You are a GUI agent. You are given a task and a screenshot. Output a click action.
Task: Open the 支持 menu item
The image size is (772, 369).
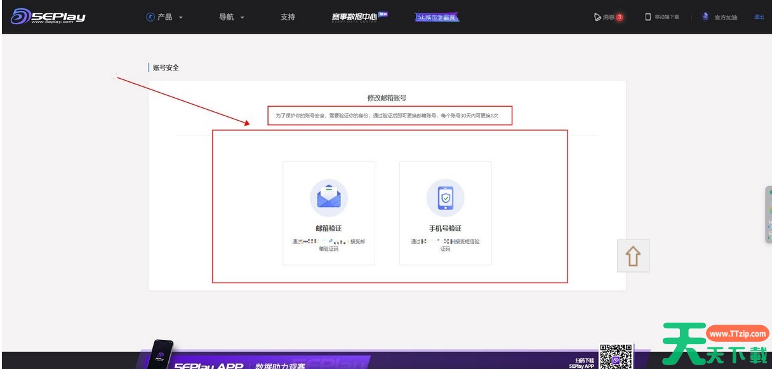click(288, 17)
